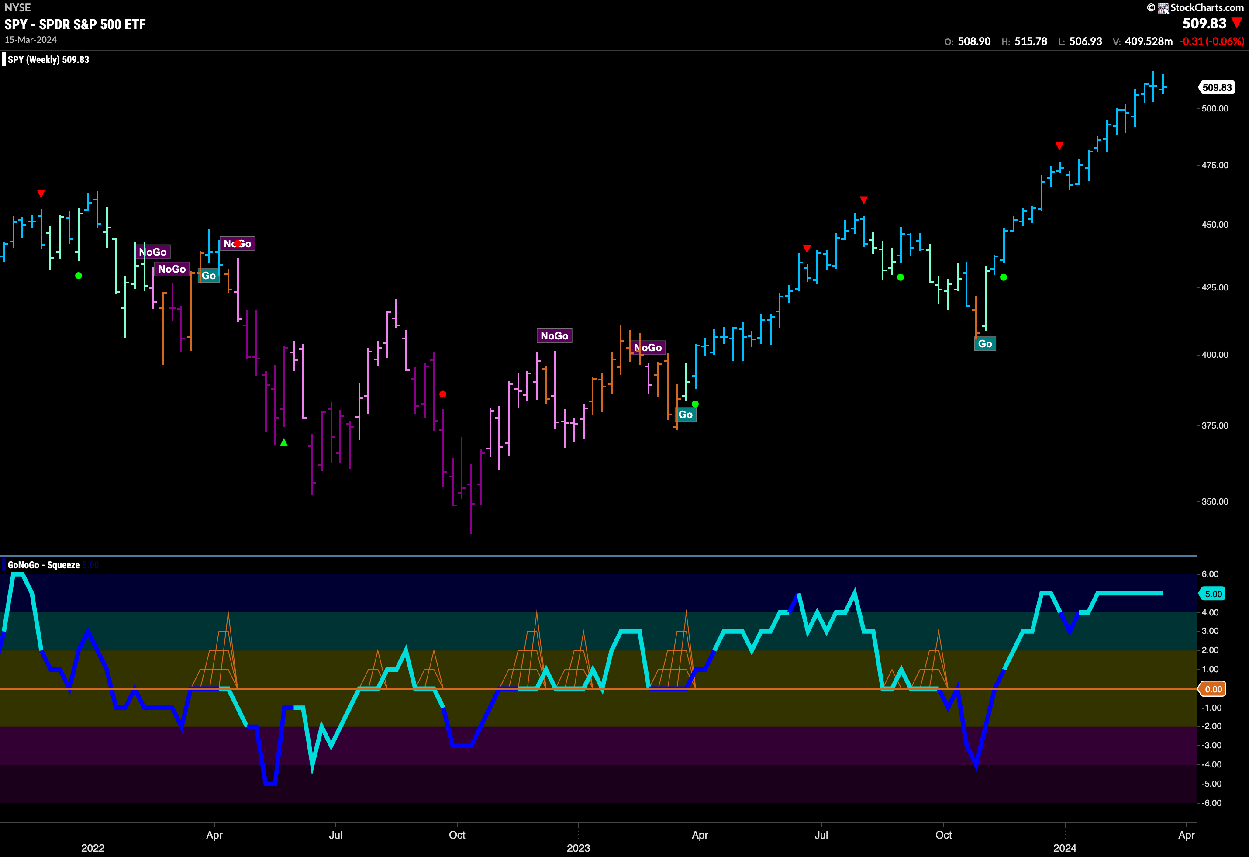Click the green up triangle near May 2022 low
Viewport: 1249px width, 857px height.
(284, 442)
